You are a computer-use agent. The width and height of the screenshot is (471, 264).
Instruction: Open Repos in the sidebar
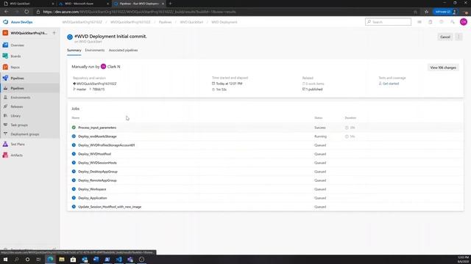click(x=15, y=67)
